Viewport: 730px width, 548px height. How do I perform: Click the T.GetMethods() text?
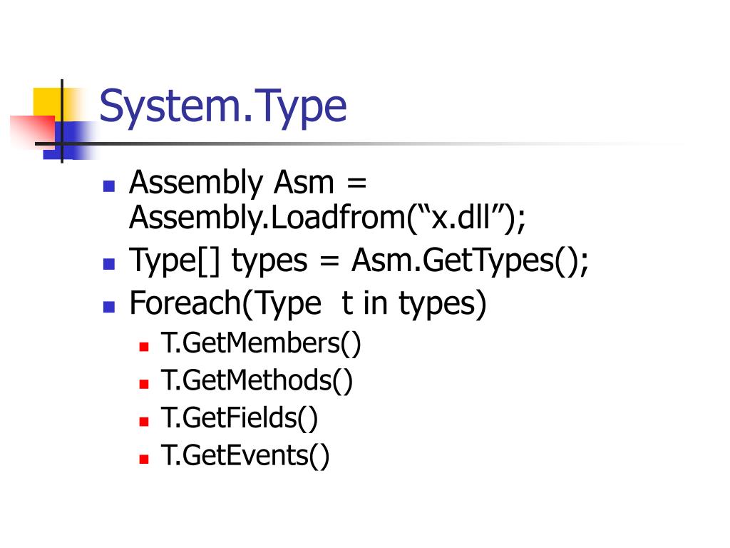[257, 381]
